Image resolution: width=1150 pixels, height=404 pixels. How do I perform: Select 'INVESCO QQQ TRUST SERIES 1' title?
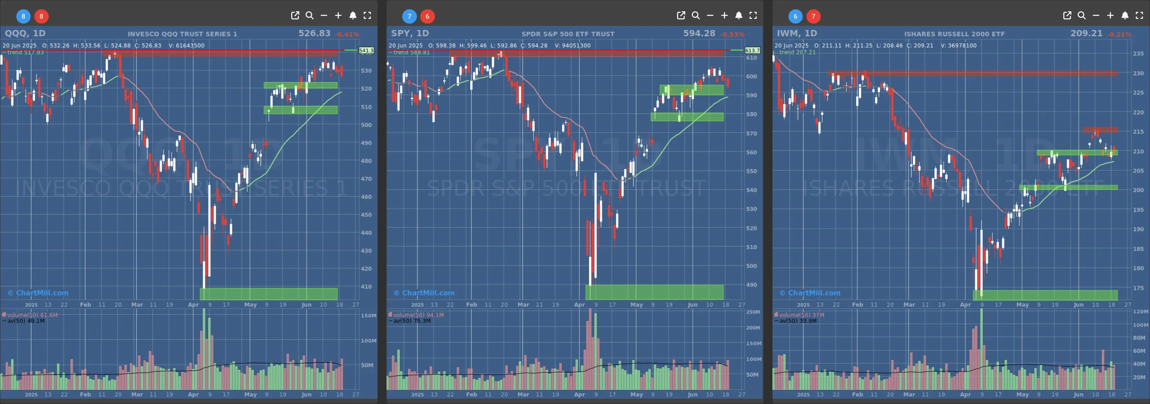click(x=183, y=34)
